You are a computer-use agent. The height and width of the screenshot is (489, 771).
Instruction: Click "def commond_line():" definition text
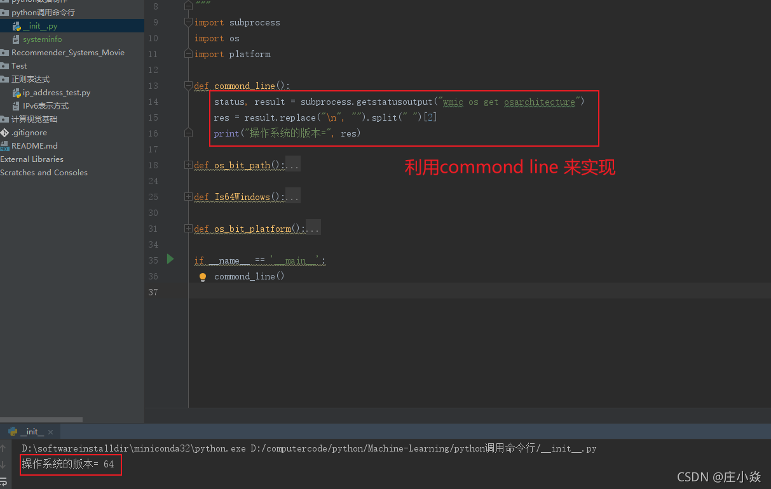242,86
